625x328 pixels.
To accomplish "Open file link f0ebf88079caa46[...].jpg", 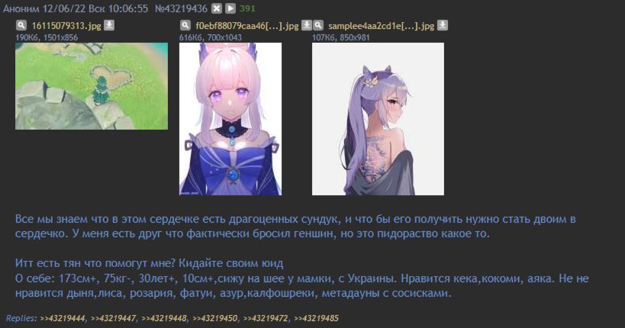I will 247,26.
